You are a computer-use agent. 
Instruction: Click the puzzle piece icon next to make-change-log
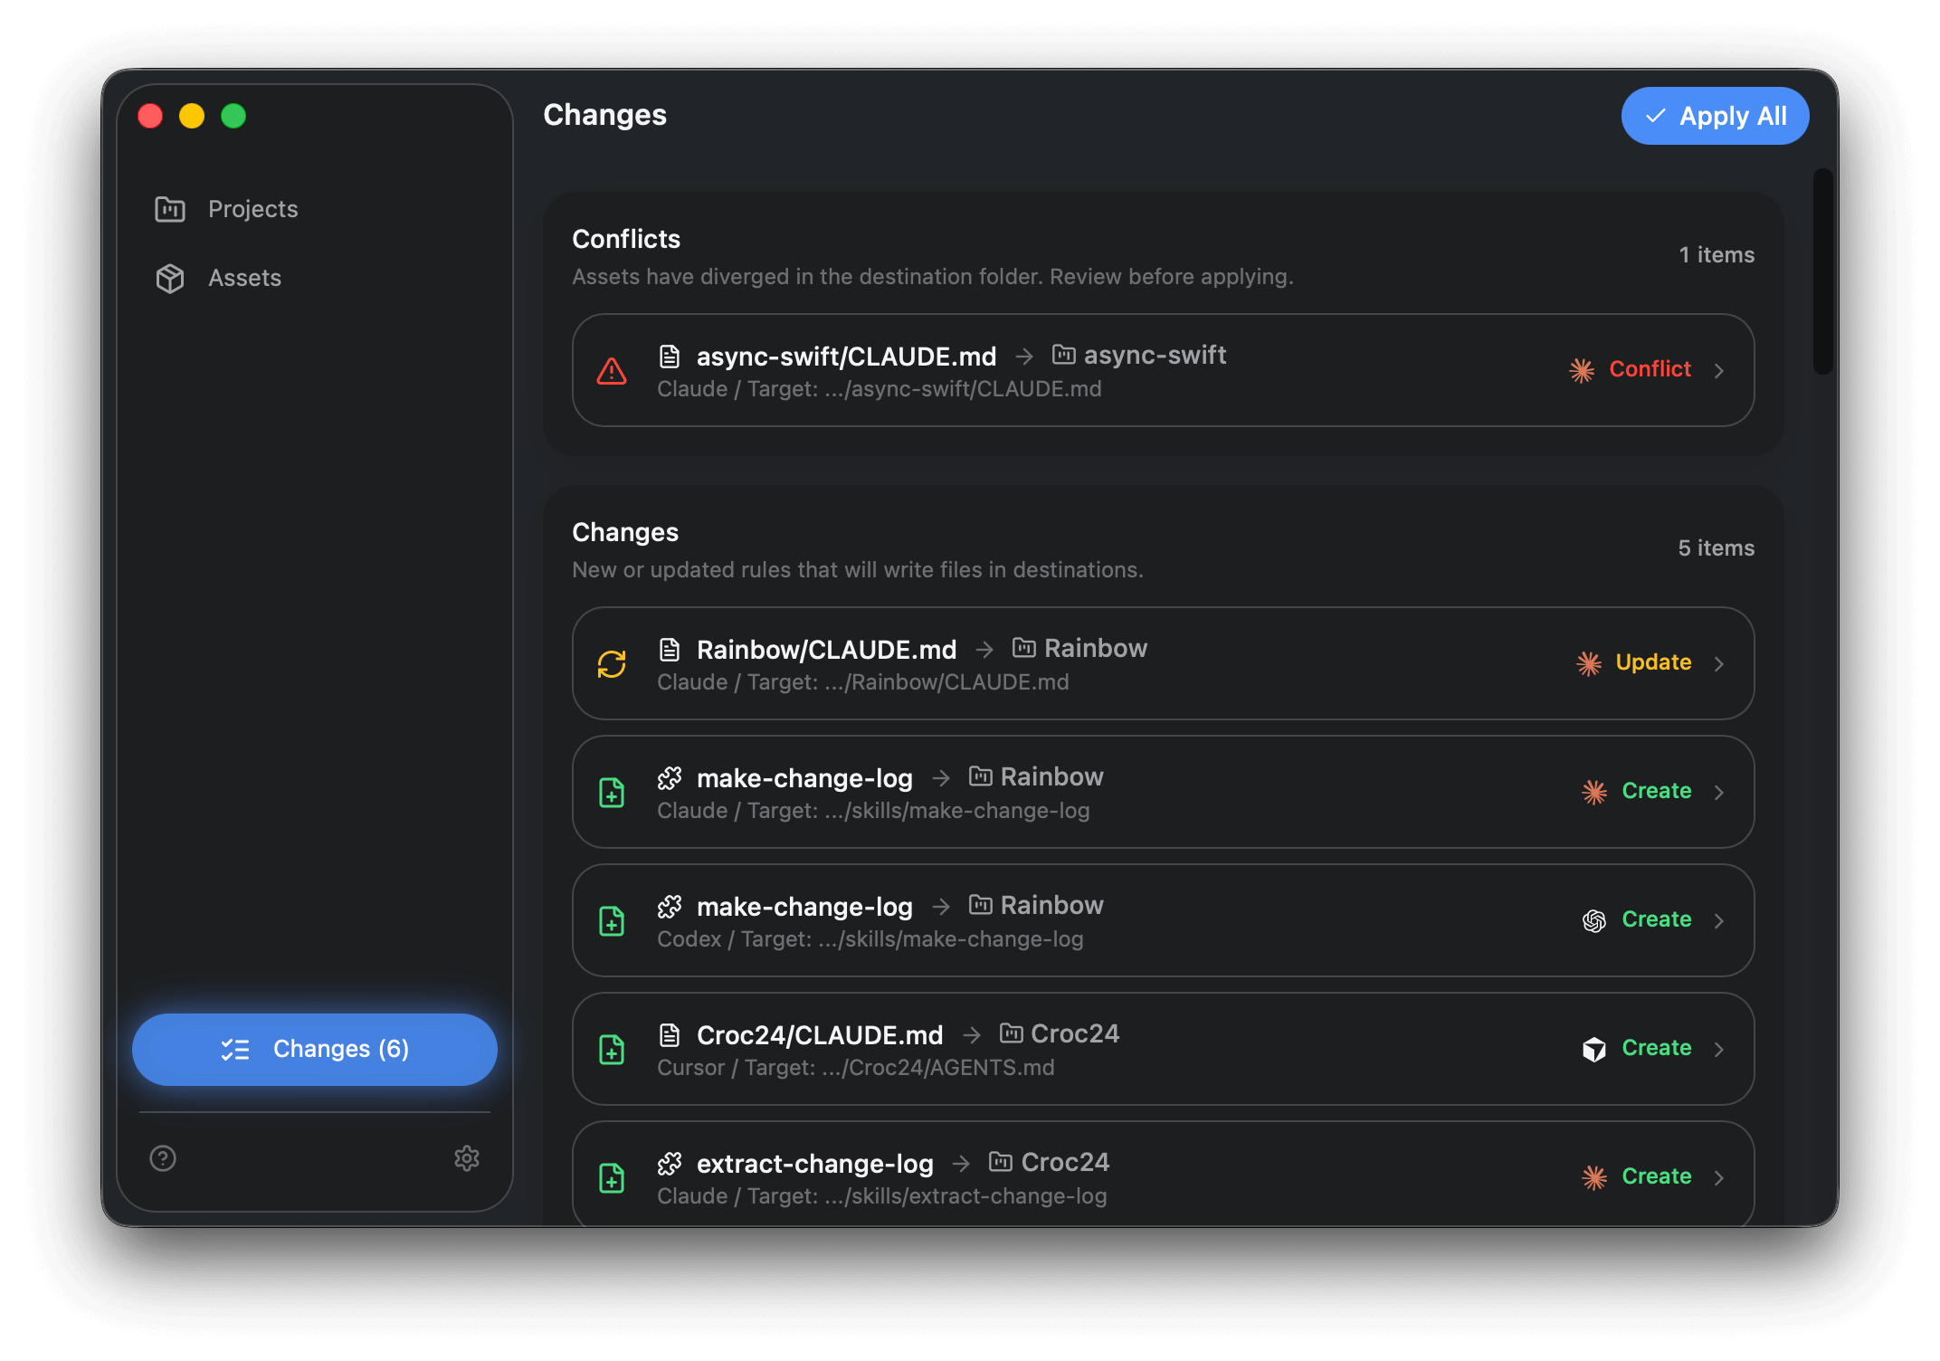[670, 777]
